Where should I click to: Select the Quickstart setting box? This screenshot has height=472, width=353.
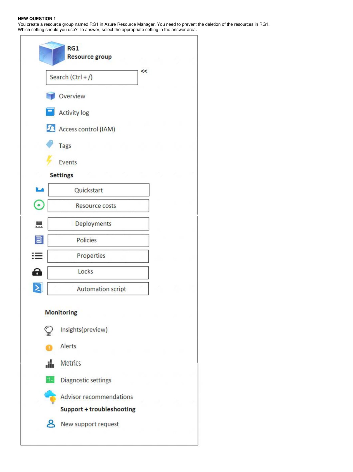tap(99, 190)
